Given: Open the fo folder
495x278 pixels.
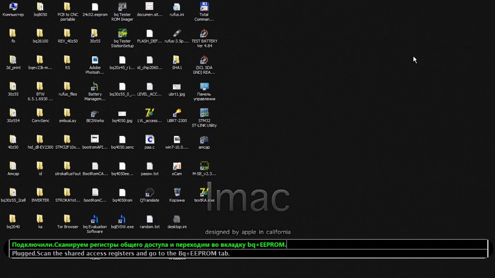Looking at the screenshot, I should click(x=13, y=36).
